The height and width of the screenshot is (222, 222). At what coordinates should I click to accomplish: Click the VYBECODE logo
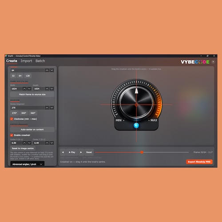pyautogui.click(x=195, y=62)
